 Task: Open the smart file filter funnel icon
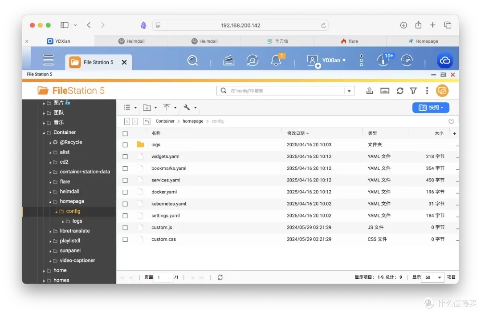point(413,91)
